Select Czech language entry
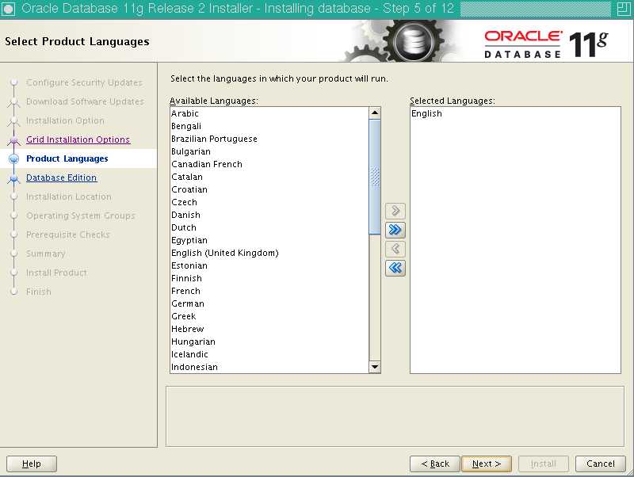 269,202
